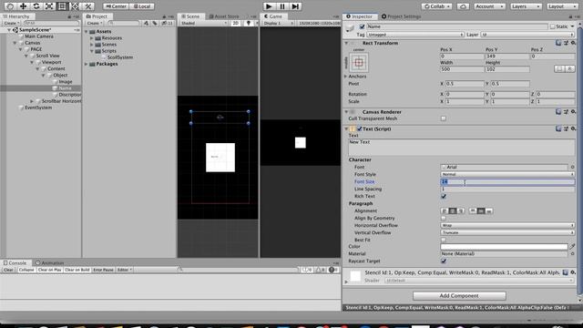Select the Rotate tool
The height and width of the screenshot is (328, 583).
pos(36,6)
